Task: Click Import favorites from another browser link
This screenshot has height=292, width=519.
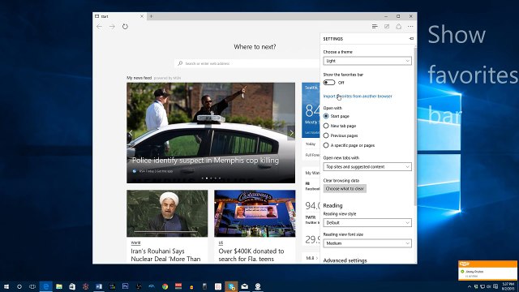Action: [358, 96]
